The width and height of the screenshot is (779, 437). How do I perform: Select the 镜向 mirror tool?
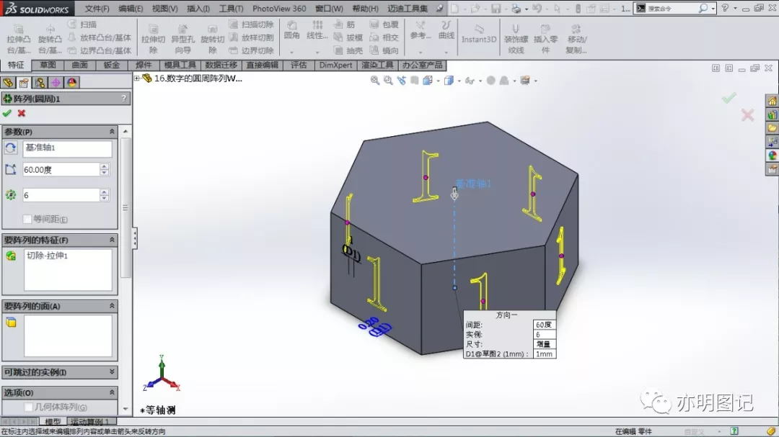(x=384, y=50)
